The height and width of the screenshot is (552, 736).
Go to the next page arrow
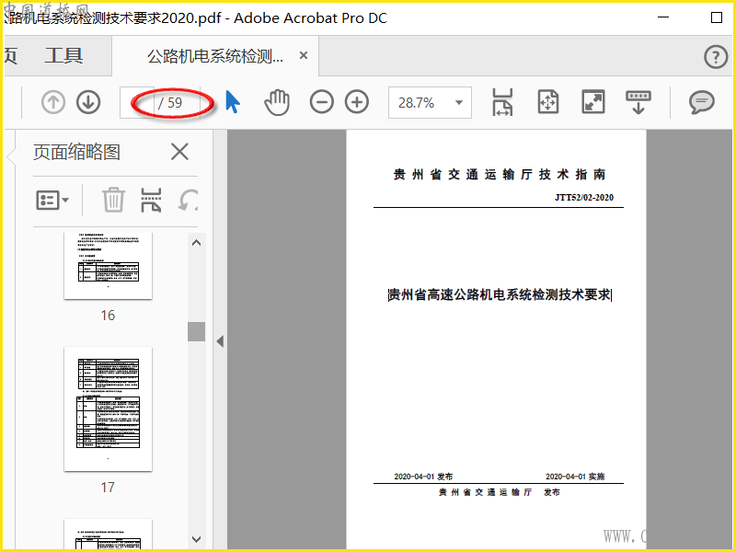tap(88, 102)
